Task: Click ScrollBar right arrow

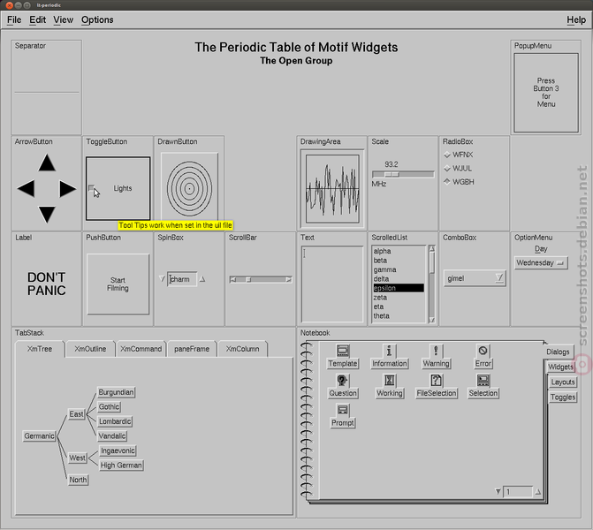Action: pos(289,279)
